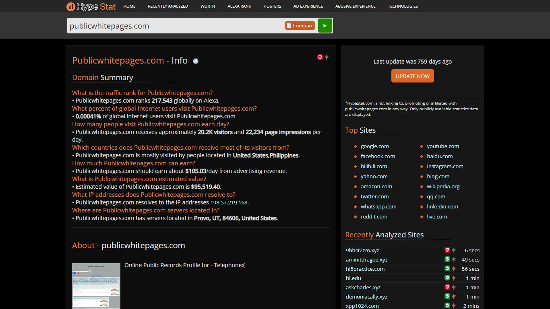The image size is (550, 309).
Task: Open whatsapp.com in Top Sites
Action: pyautogui.click(x=378, y=206)
